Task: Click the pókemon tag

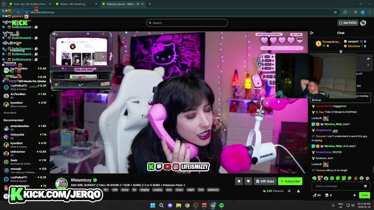Action: (x=213, y=190)
